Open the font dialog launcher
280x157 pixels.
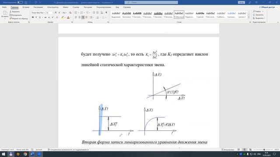pos(72,22)
